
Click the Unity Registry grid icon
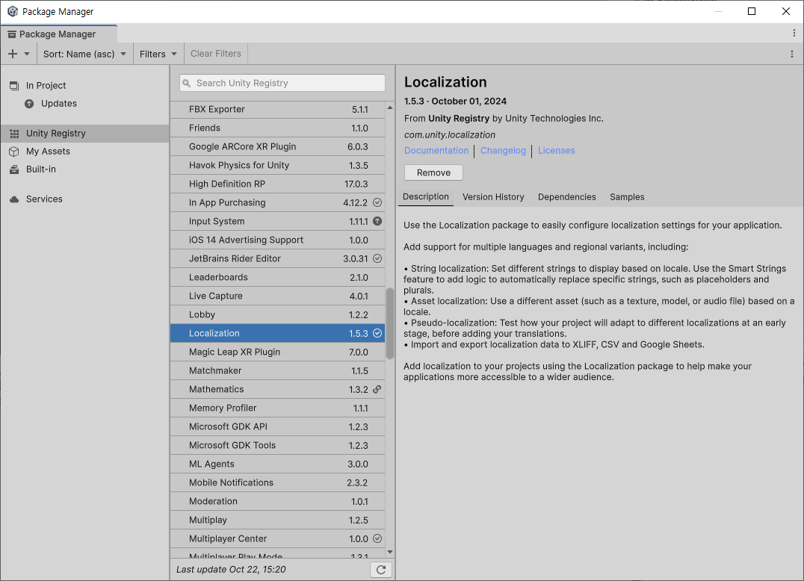14,133
